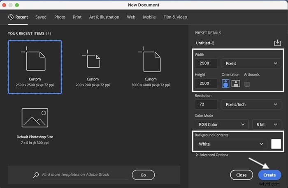Viewport: 288px width, 188px height.
Task: Click the Adobe Stock search magnifier icon
Action: pos(36,175)
